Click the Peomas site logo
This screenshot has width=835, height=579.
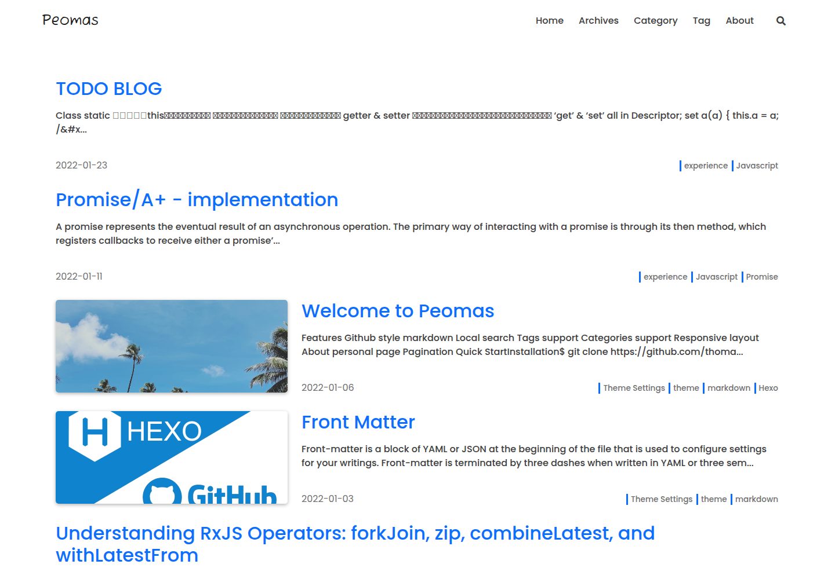point(70,20)
